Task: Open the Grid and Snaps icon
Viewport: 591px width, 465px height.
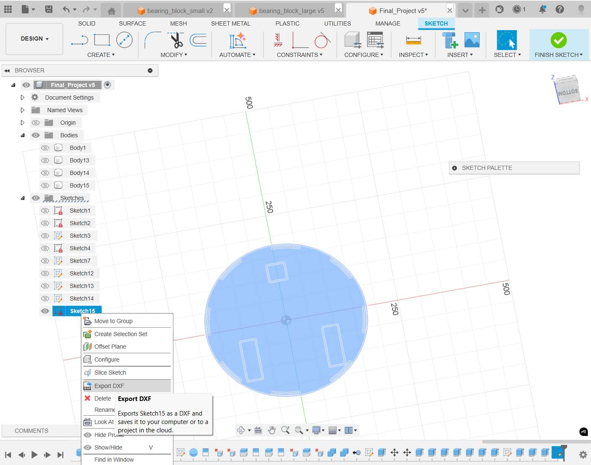Action: (x=333, y=430)
